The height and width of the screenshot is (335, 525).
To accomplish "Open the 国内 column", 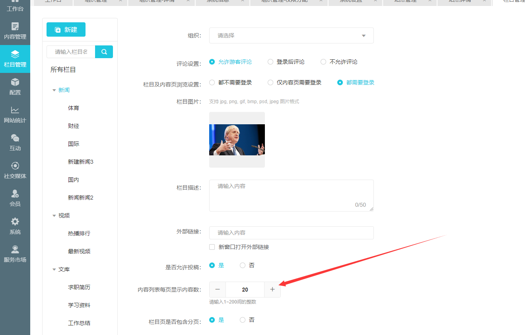I will point(74,180).
